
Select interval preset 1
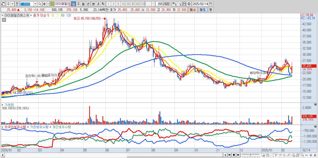click(108, 4)
